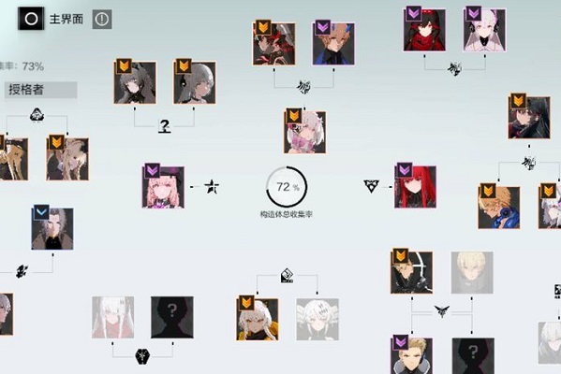Click the winged emblem between bottom-right portraits
This screenshot has height=374, width=561.
point(442,310)
